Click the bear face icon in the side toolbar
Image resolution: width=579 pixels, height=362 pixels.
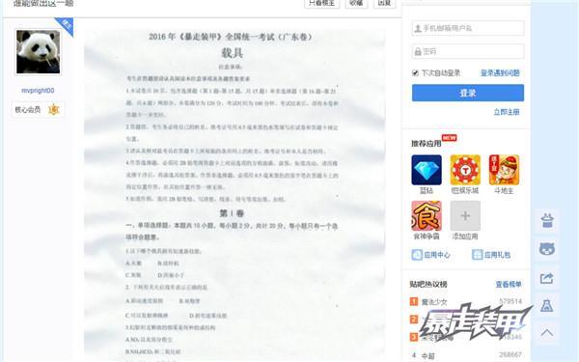[x=547, y=249]
